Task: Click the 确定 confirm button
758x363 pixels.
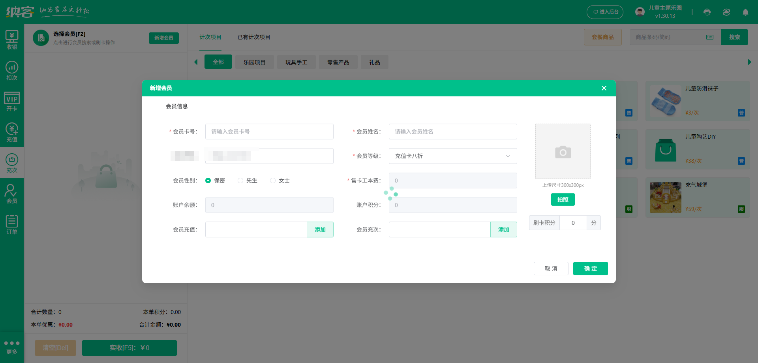Action: coord(590,269)
